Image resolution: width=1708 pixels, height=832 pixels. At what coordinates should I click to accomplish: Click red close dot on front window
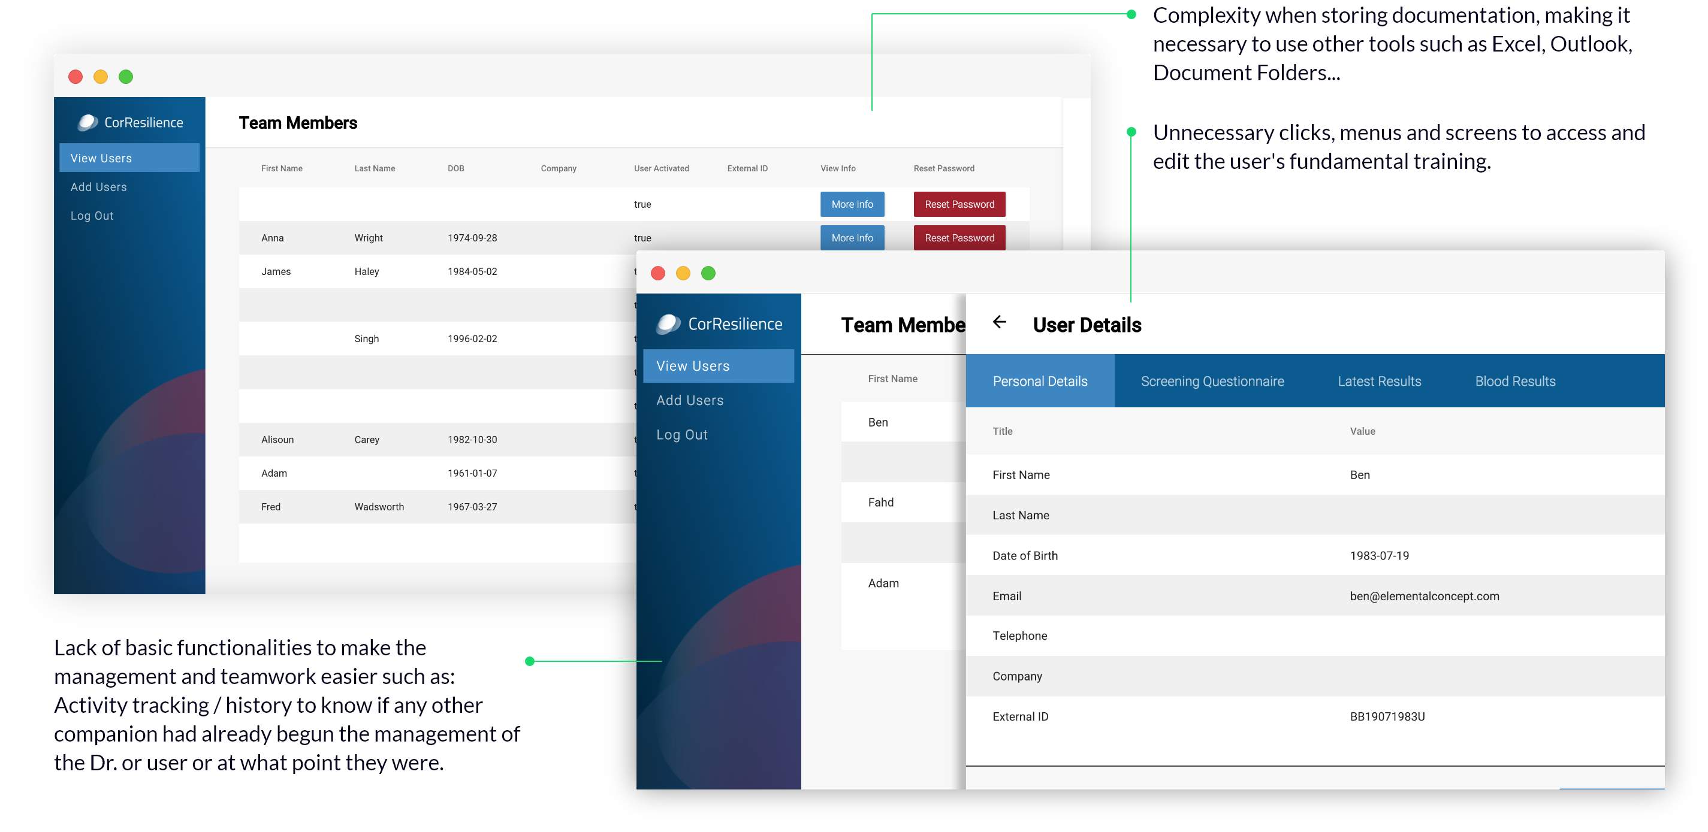[x=658, y=273]
